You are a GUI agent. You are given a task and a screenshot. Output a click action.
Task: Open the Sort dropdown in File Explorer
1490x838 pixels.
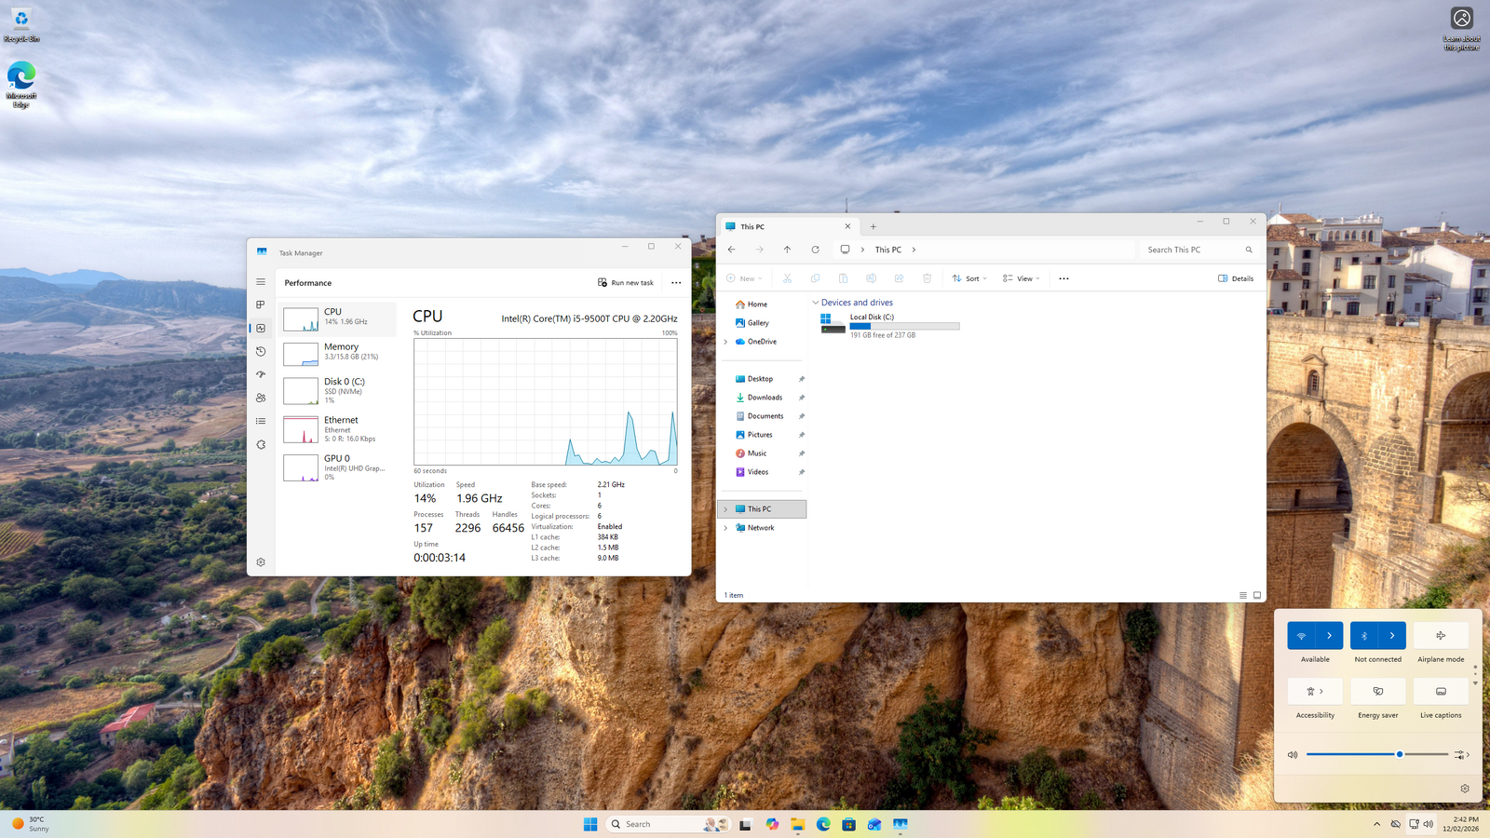click(969, 278)
